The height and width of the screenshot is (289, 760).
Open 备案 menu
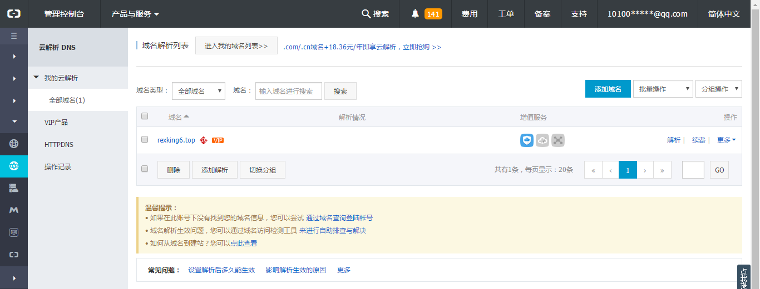click(542, 14)
